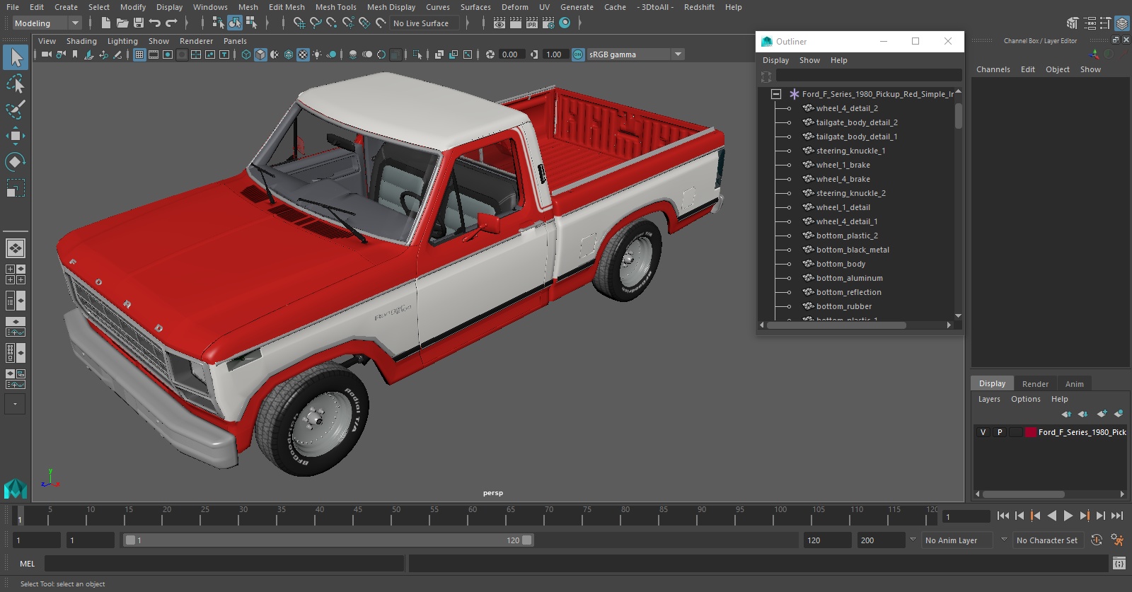
Task: Save the scene with the floppy disk icon
Action: [139, 23]
